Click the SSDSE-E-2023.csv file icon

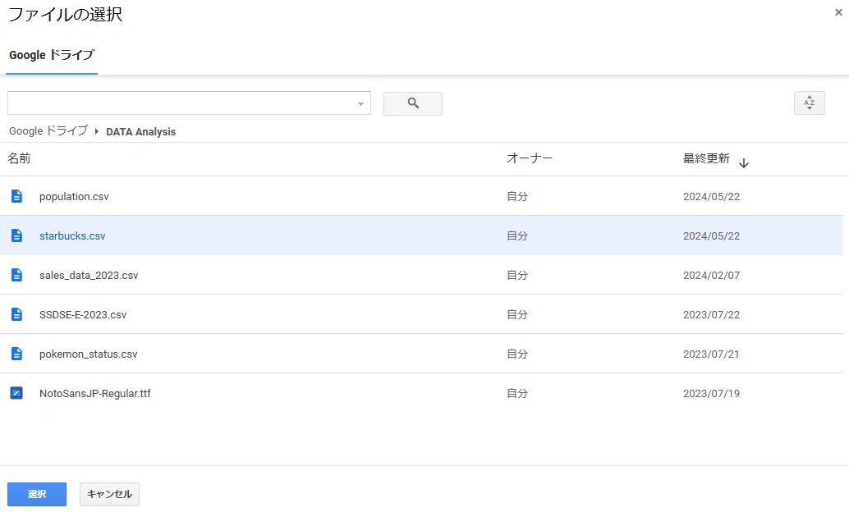[16, 314]
